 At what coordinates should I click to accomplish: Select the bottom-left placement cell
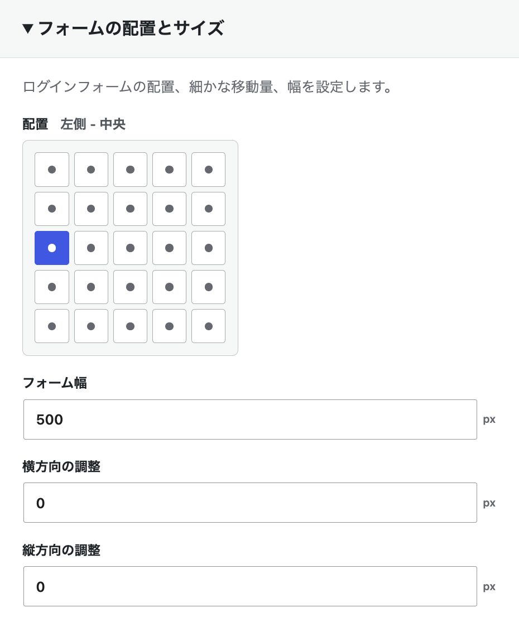click(52, 326)
